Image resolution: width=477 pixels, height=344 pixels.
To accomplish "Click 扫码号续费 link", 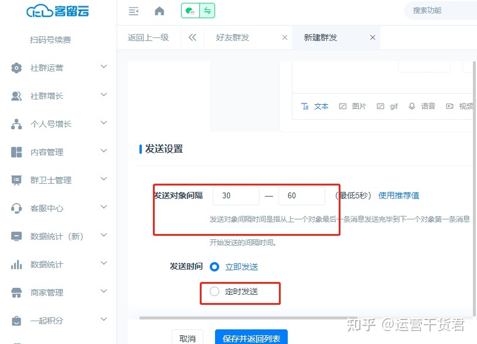I will coord(50,40).
